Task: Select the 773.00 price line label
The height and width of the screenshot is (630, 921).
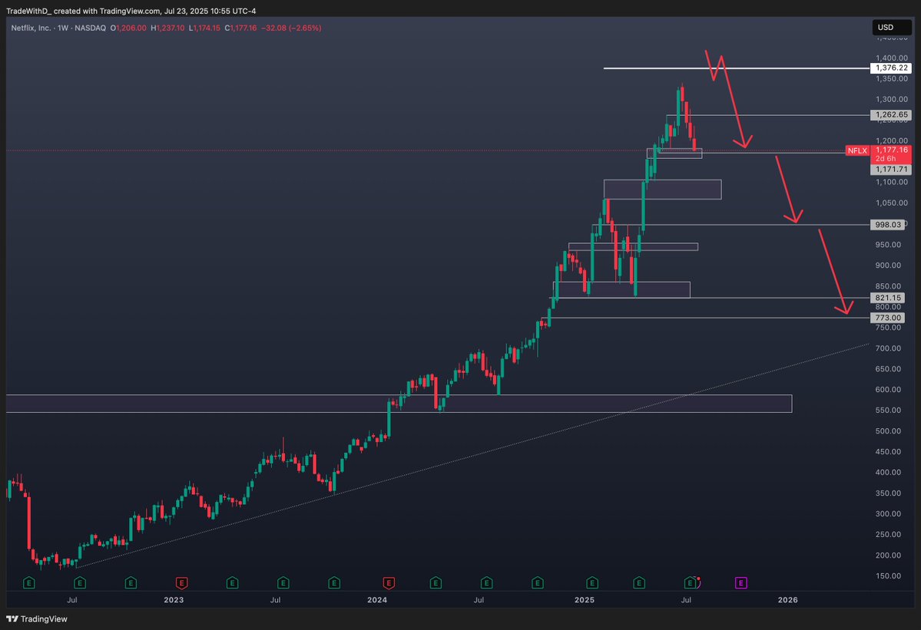Action: click(x=887, y=318)
